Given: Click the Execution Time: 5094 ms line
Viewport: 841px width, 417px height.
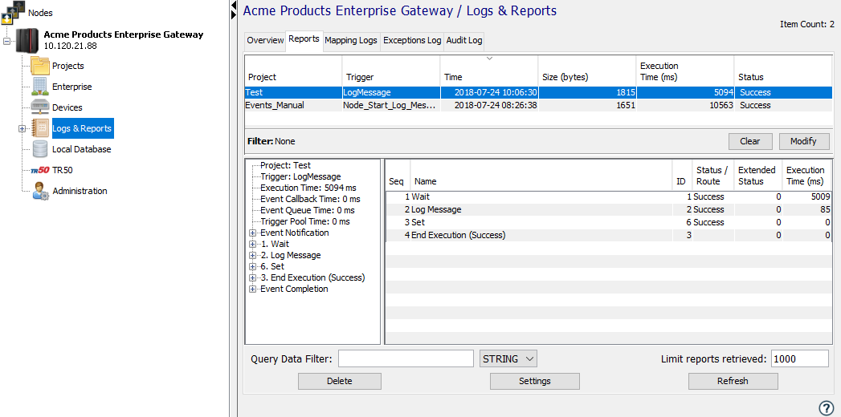Looking at the screenshot, I should (308, 188).
